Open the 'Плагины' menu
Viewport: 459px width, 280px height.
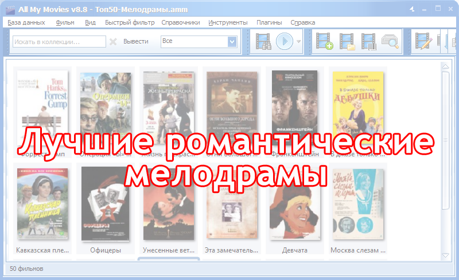(269, 23)
